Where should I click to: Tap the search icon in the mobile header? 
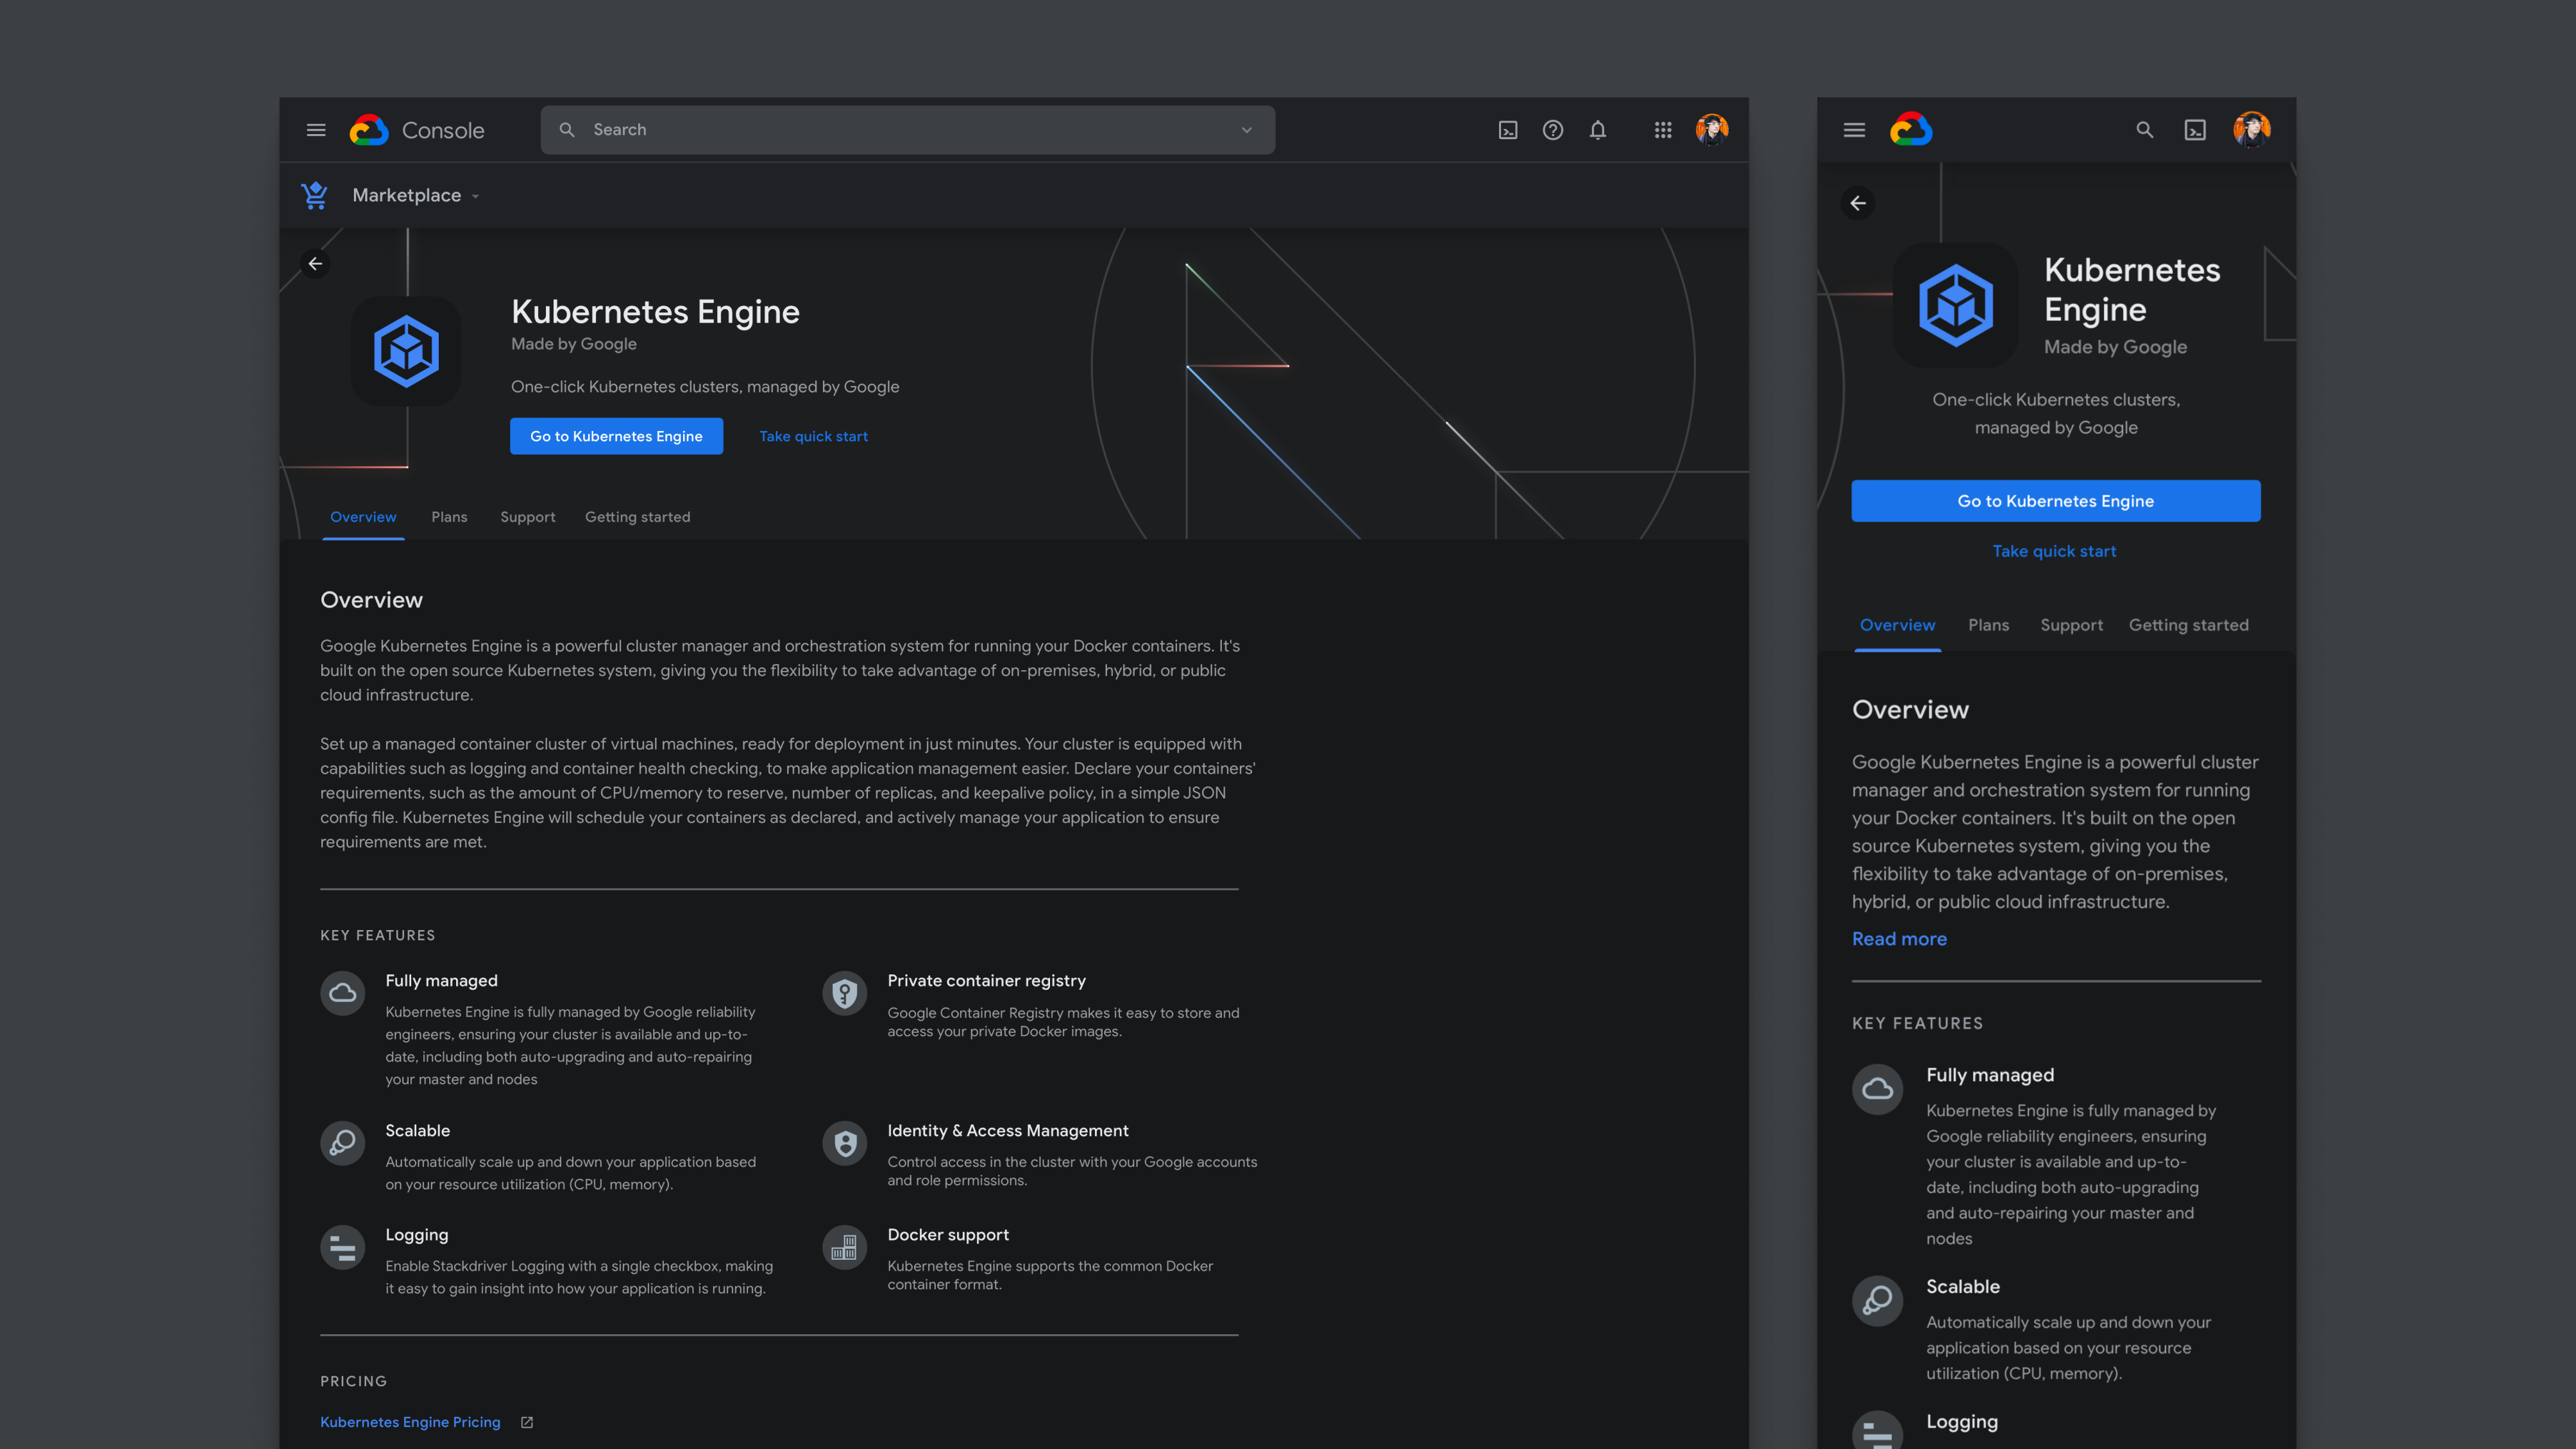point(2144,130)
